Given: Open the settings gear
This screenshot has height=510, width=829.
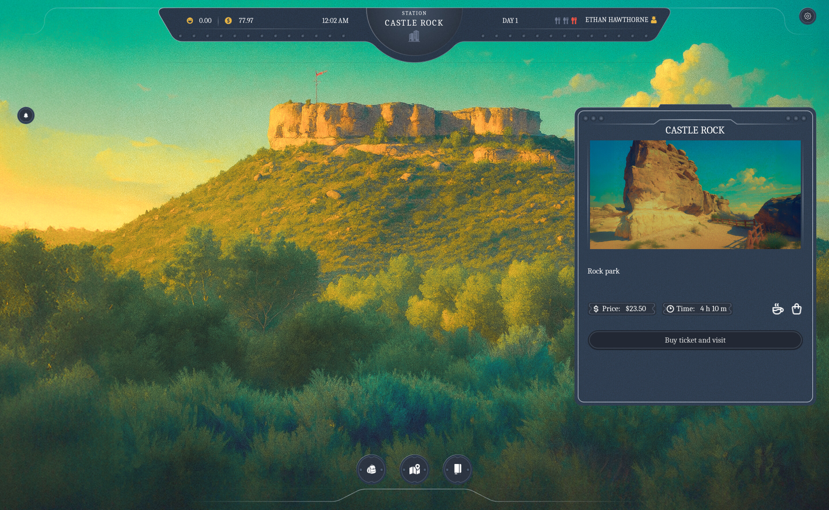Looking at the screenshot, I should pos(808,16).
